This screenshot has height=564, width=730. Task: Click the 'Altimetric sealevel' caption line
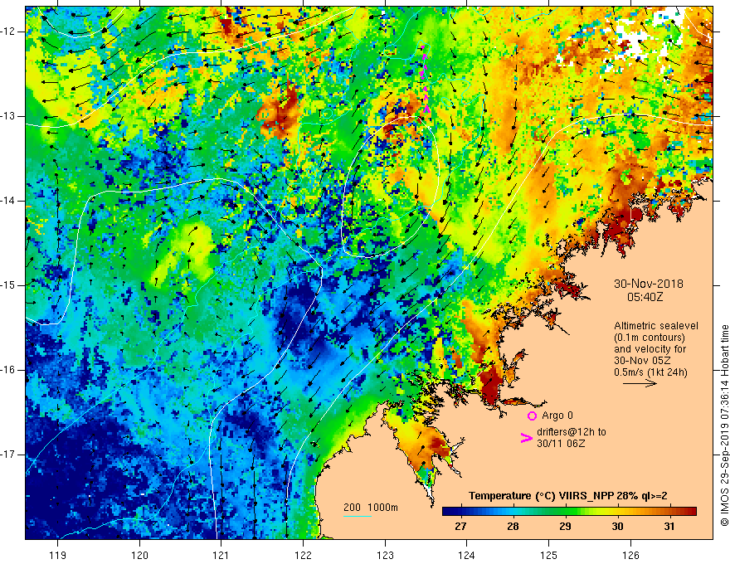pyautogui.click(x=656, y=326)
